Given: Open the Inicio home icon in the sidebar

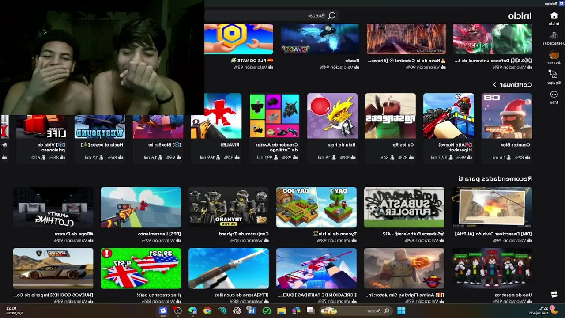Looking at the screenshot, I should 554,16.
